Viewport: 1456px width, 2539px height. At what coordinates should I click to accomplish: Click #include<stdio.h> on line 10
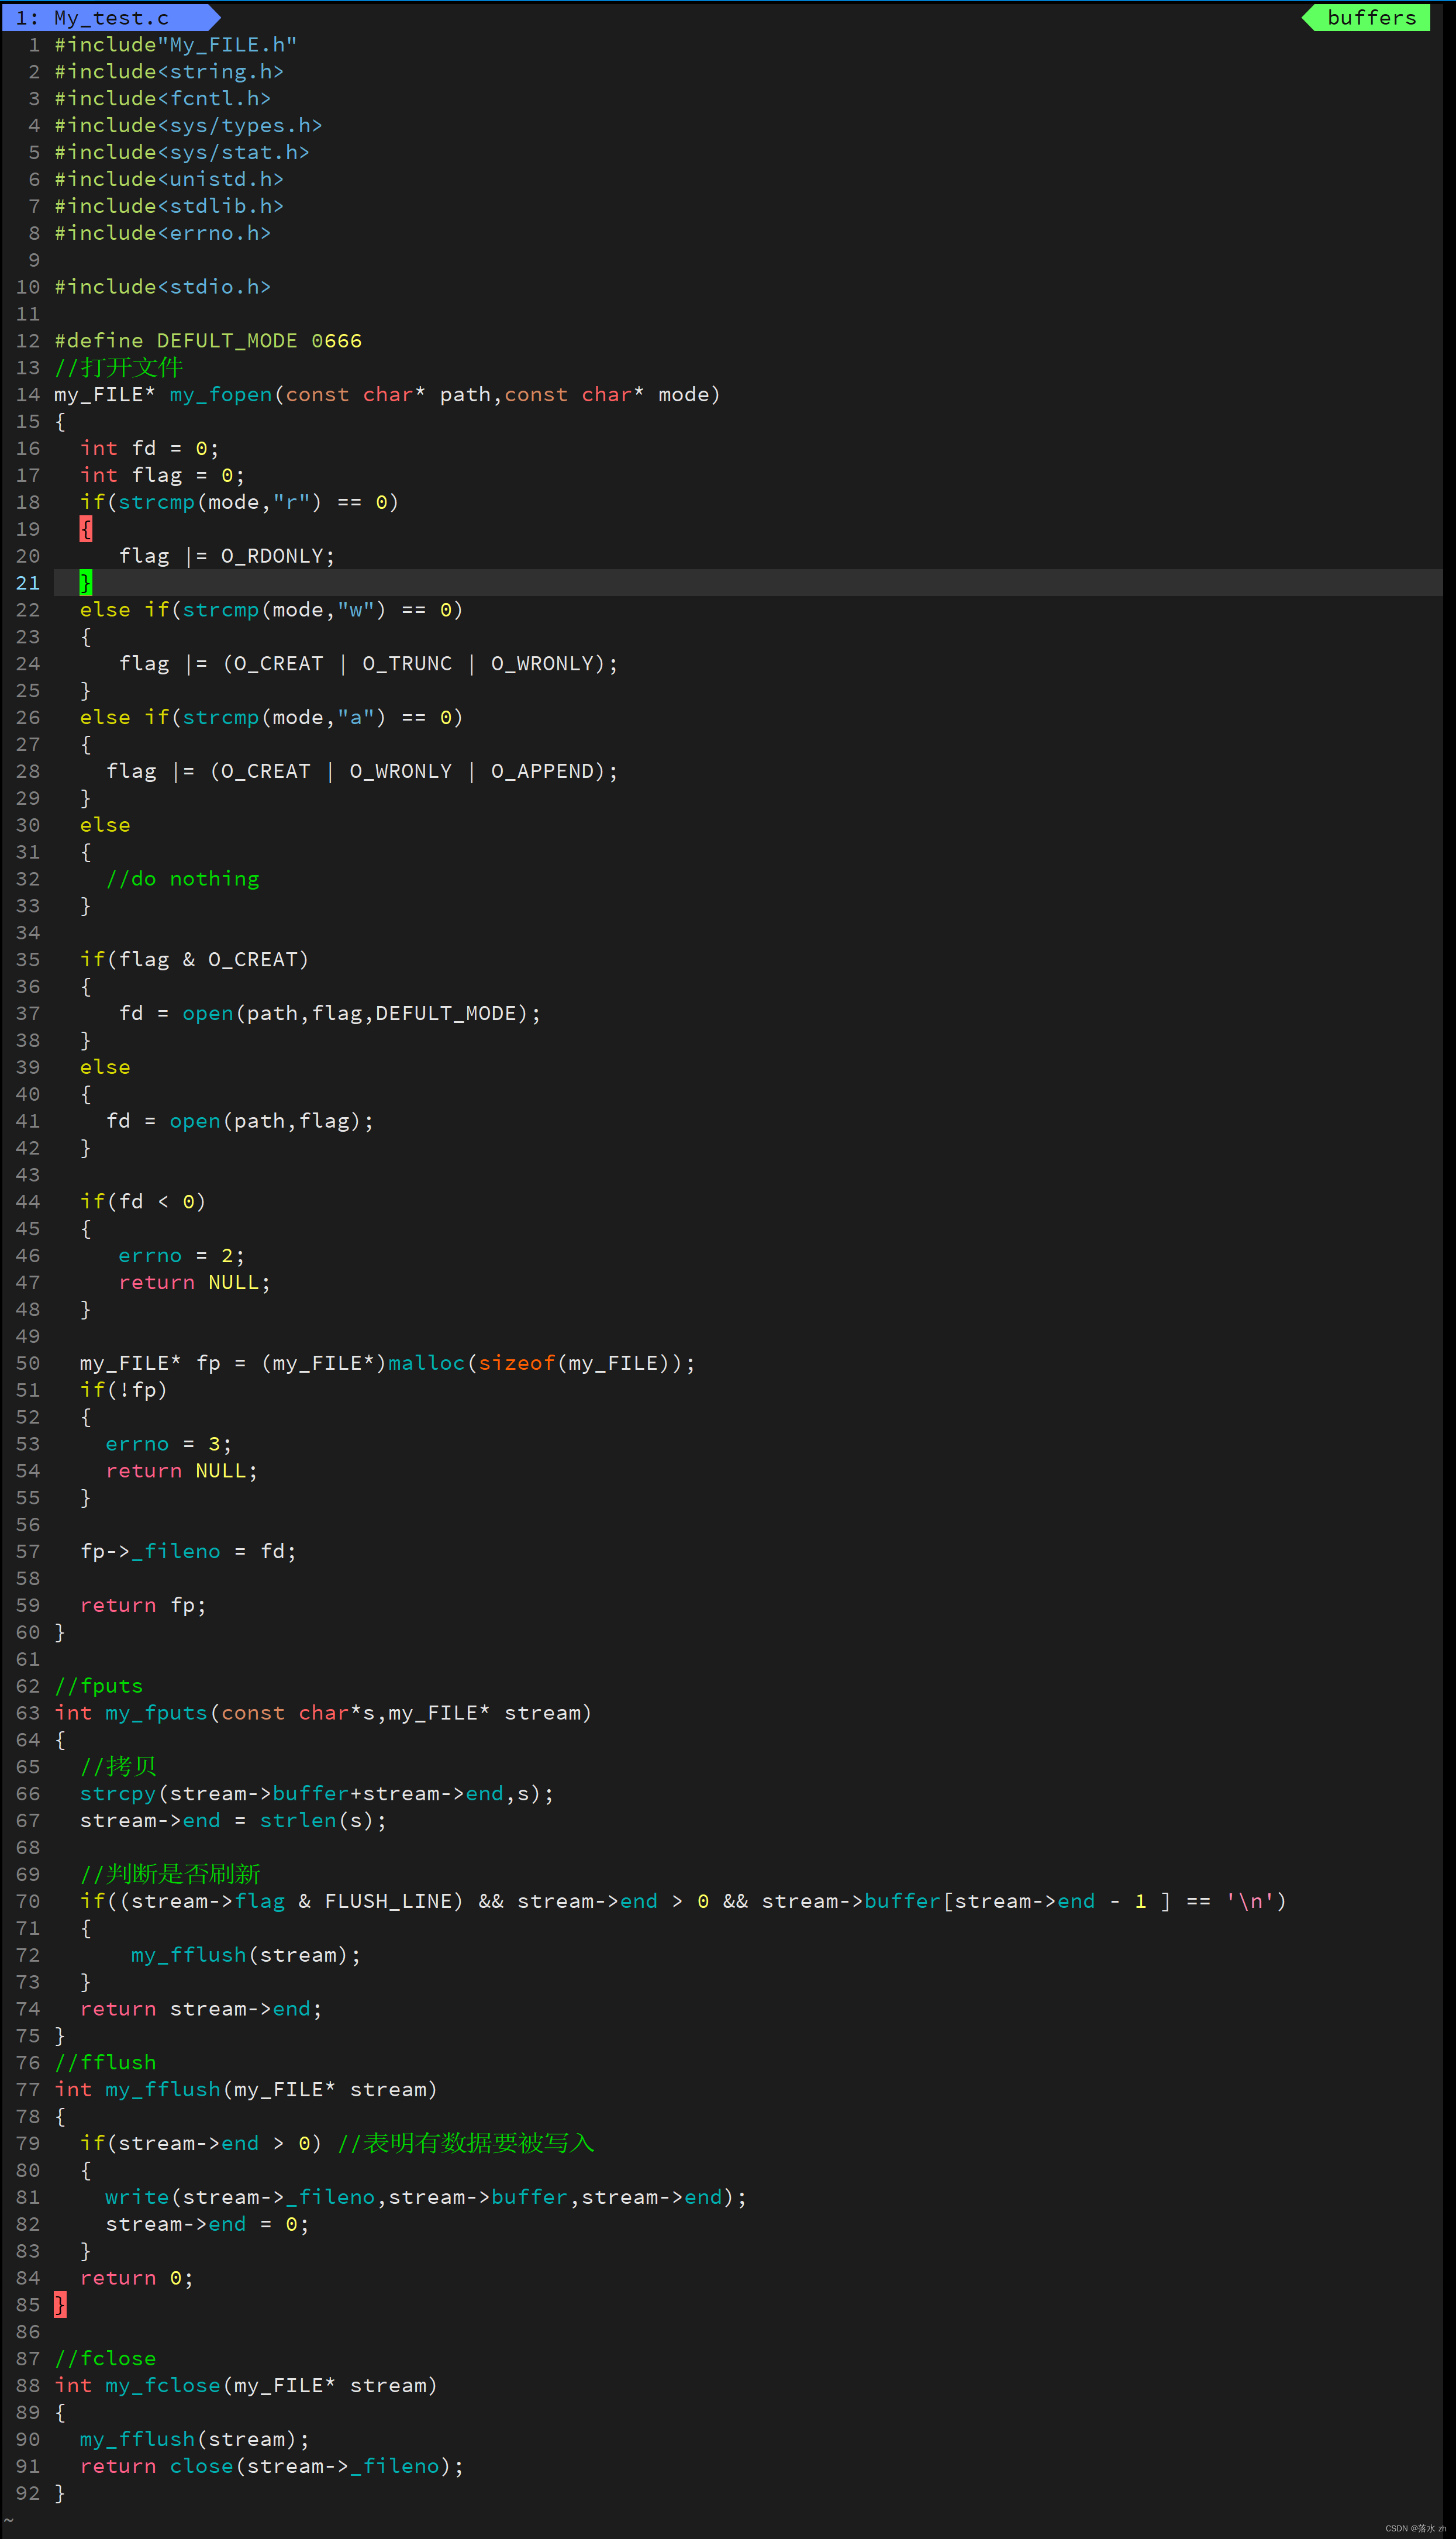pyautogui.click(x=162, y=287)
